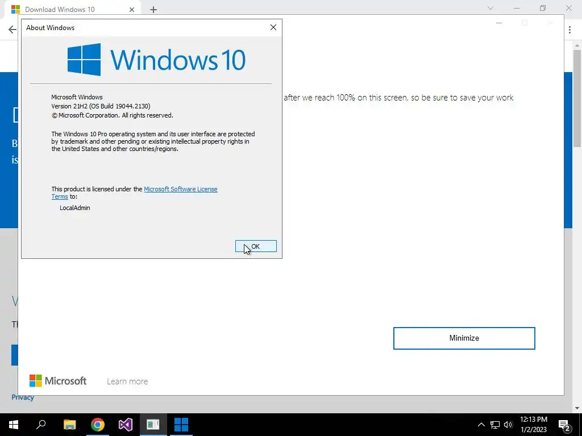Image resolution: width=582 pixels, height=436 pixels.
Task: Click the Version 21H2 build text
Action: pos(101,106)
